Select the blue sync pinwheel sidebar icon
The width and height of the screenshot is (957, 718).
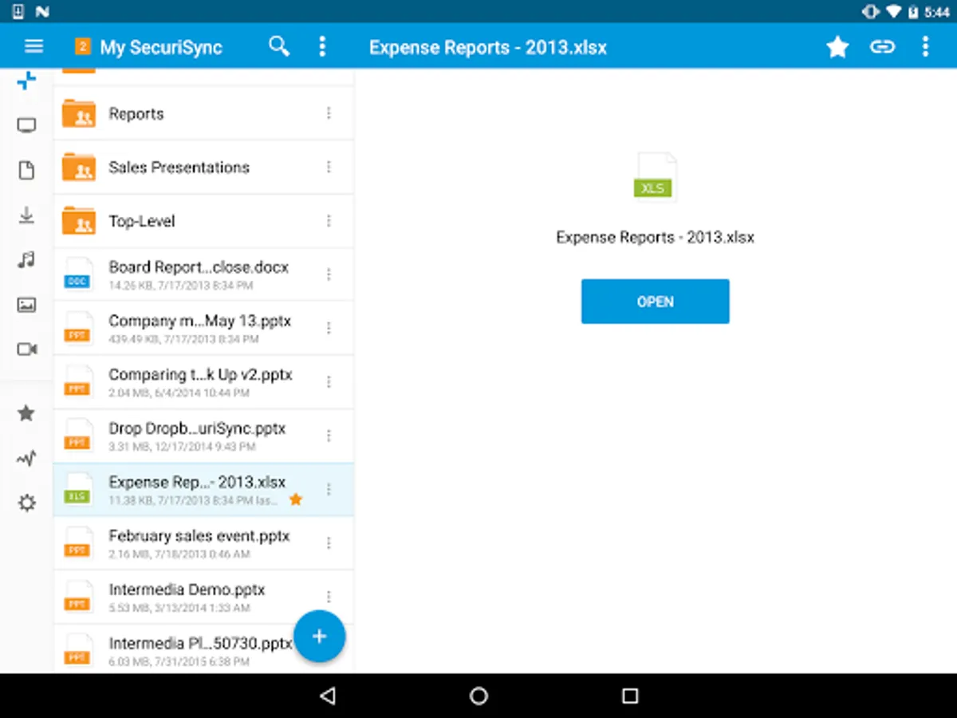[x=26, y=80]
